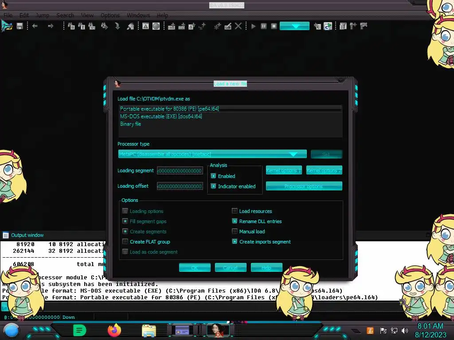Click the Convert to data icon

click(x=181, y=26)
